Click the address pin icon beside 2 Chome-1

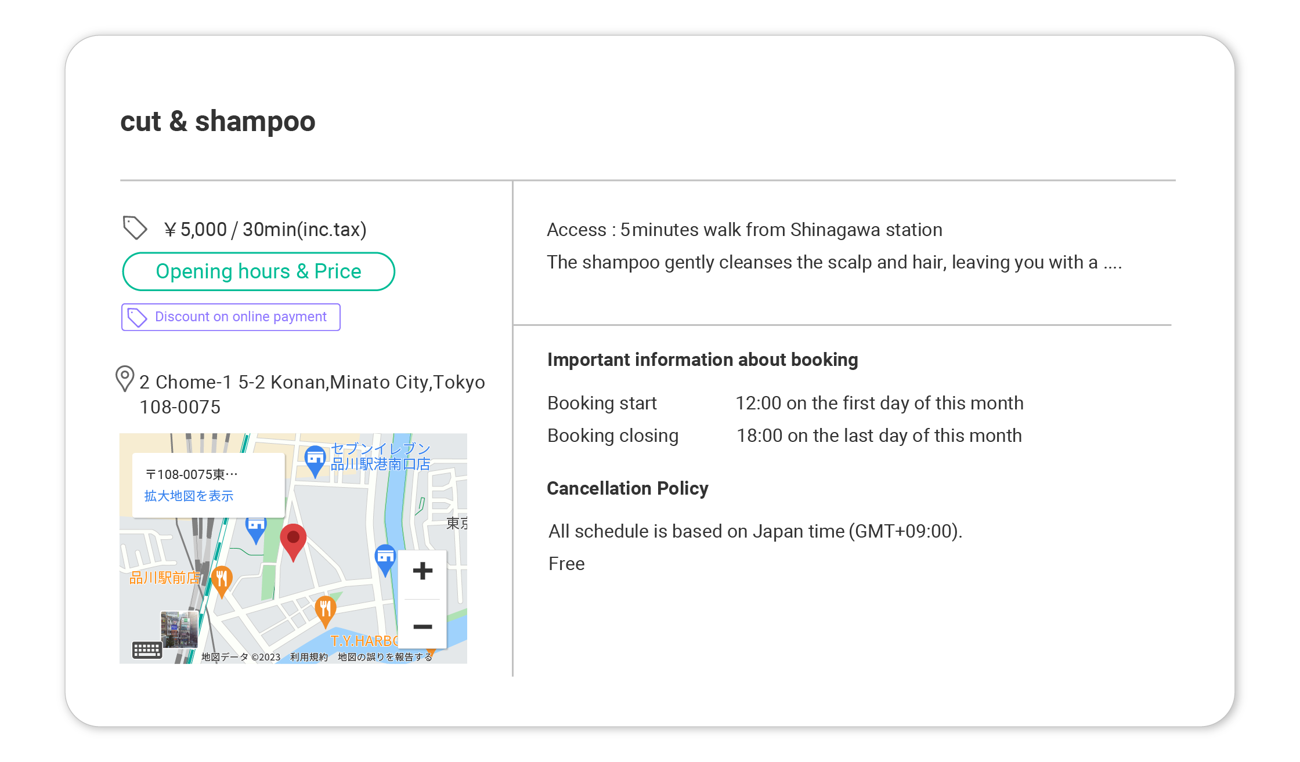[125, 378]
